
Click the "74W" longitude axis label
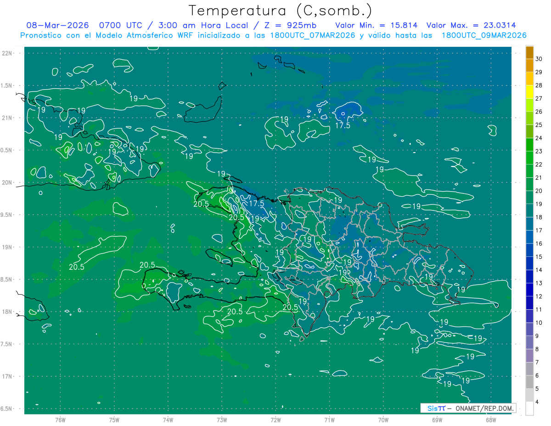pyautogui.click(x=168, y=420)
